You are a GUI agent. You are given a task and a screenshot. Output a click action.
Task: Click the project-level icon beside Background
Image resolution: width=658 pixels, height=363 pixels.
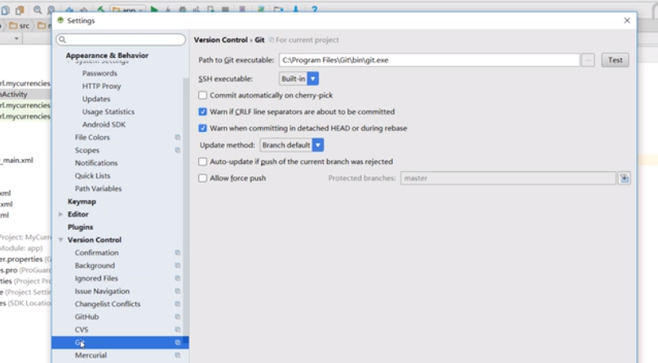click(x=178, y=266)
